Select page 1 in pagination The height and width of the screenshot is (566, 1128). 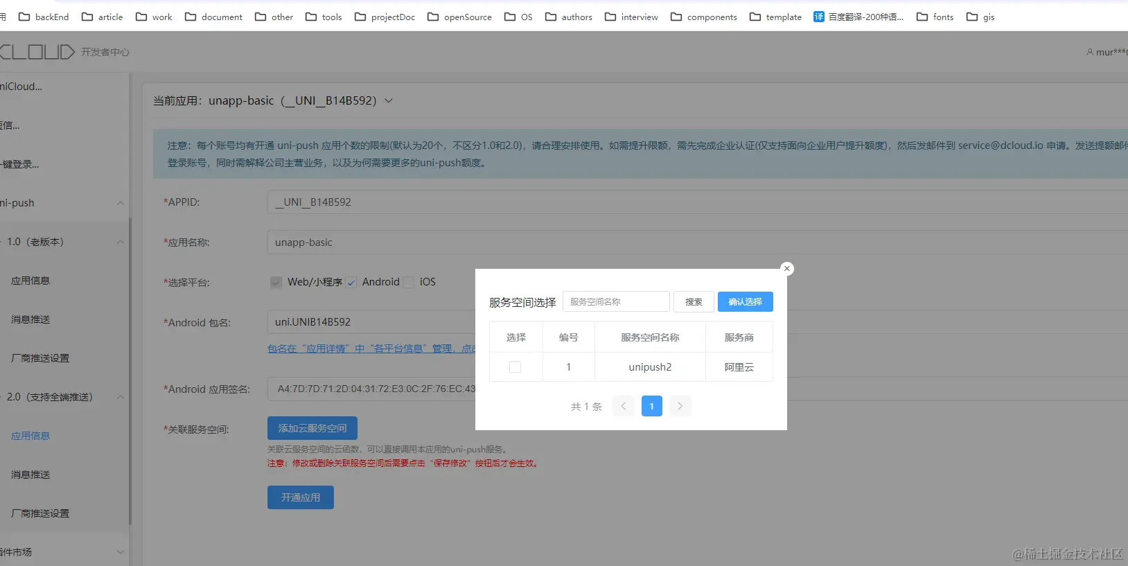651,406
